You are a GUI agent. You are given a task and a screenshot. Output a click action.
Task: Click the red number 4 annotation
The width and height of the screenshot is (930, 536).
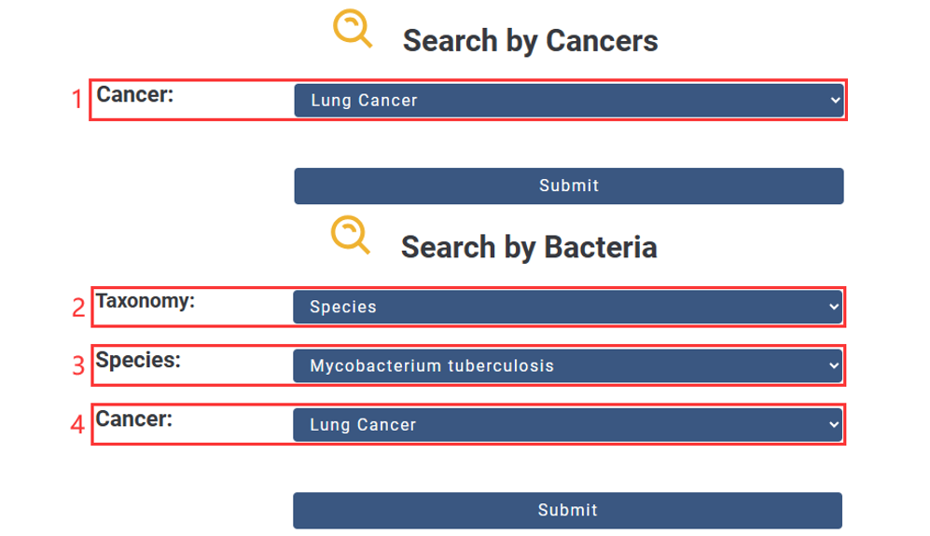pos(78,425)
